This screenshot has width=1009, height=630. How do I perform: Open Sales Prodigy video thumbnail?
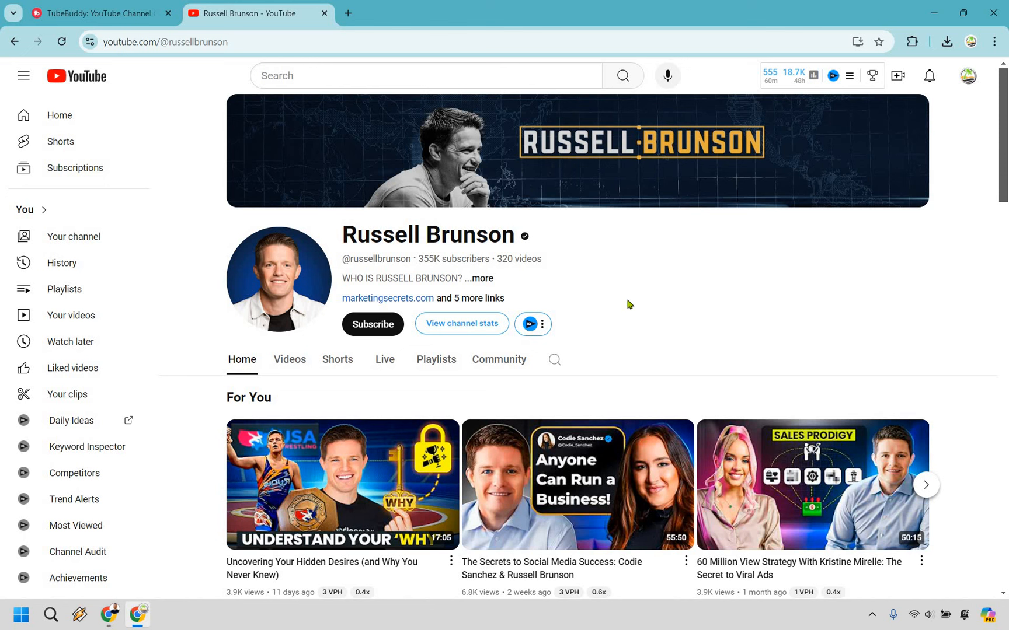[x=813, y=485]
